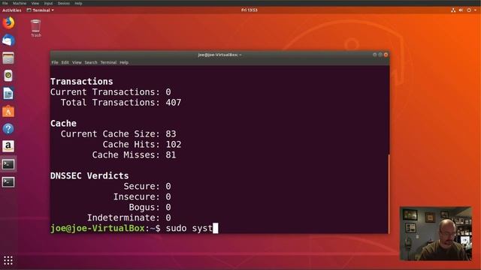Open VirtualBox File menu
The width and height of the screenshot is (481, 270).
click(x=5, y=3)
